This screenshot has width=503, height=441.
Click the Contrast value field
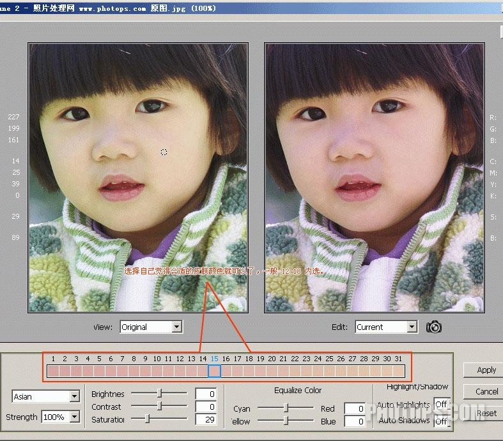click(206, 407)
